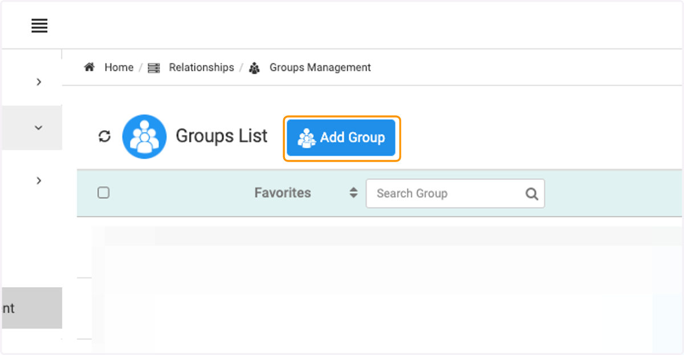Screen dimensions: 684x355
Task: Click the Groups List round people icon
Action: (x=144, y=136)
